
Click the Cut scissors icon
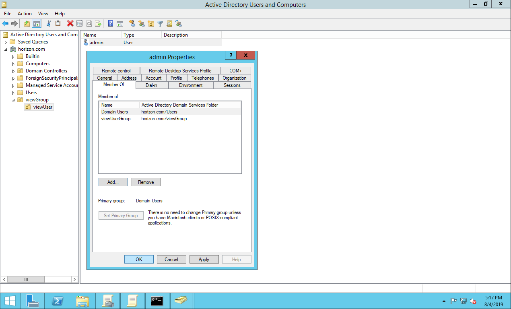[x=49, y=24]
